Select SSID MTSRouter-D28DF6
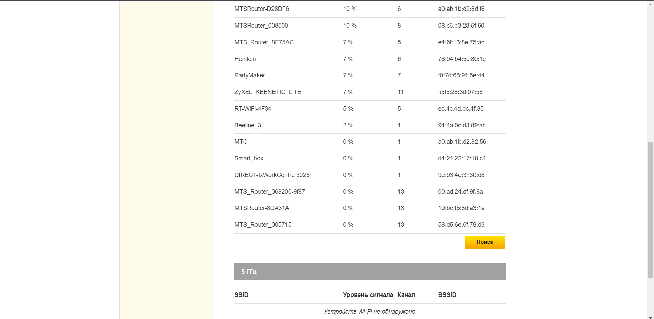Screen dimensions: 654x319 (x=262, y=9)
